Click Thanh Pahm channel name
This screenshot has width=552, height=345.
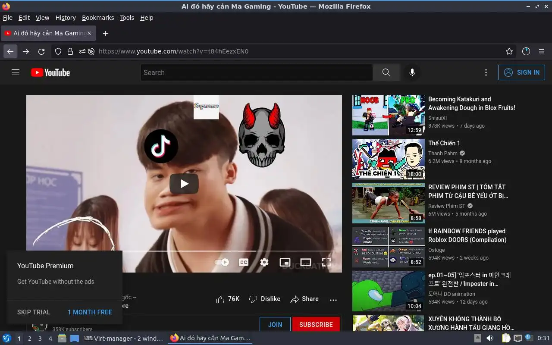(443, 153)
